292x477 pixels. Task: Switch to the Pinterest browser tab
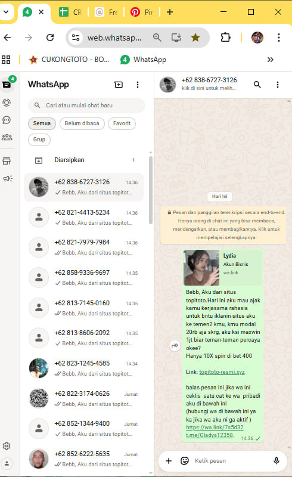click(x=142, y=12)
